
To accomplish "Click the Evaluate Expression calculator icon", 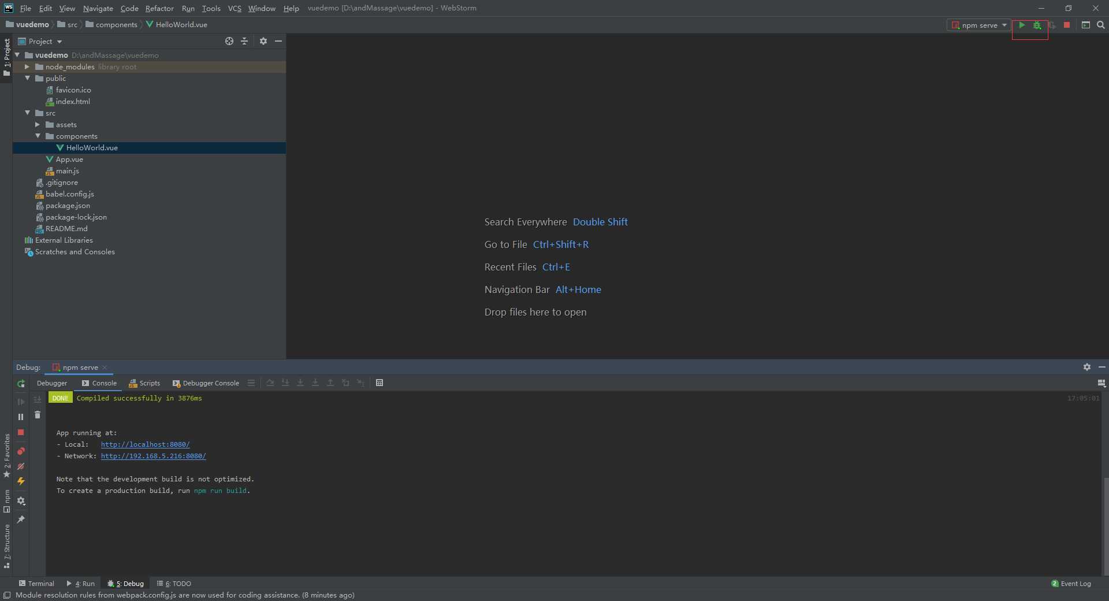I will click(379, 383).
